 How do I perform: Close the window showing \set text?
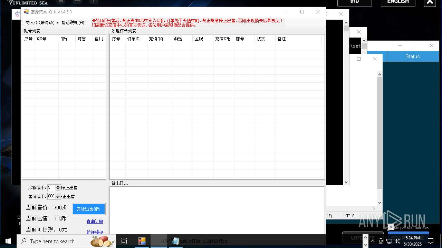359,32
